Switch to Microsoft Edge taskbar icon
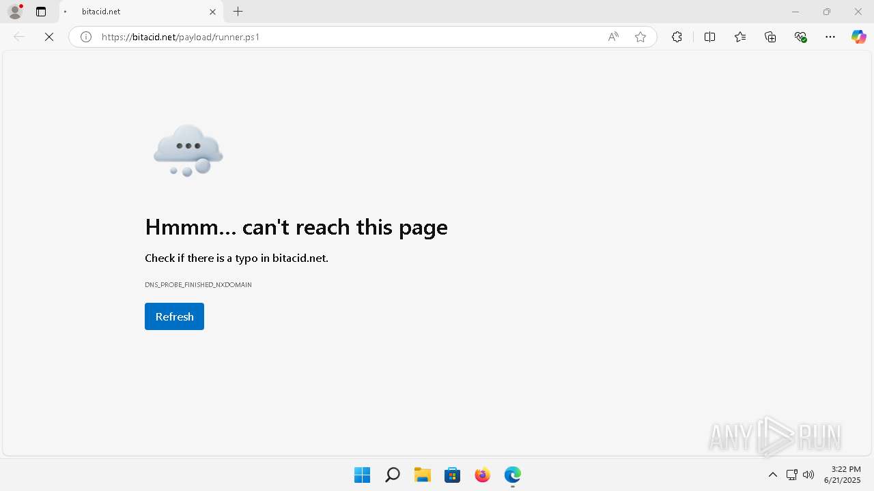874x491 pixels. (512, 475)
